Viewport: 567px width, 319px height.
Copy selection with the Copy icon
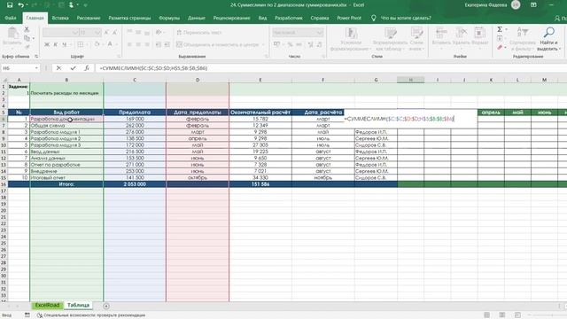click(27, 38)
